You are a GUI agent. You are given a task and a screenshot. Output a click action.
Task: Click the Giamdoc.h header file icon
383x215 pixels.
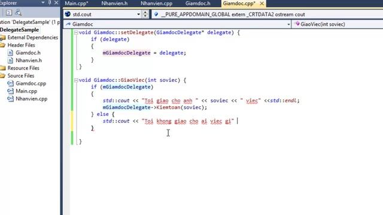coord(10,53)
